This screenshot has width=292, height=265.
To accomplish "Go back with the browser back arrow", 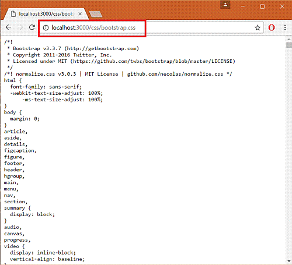I will tap(8, 27).
